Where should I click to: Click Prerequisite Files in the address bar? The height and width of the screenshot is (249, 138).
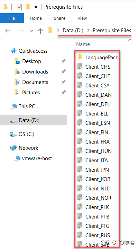pos(112,31)
